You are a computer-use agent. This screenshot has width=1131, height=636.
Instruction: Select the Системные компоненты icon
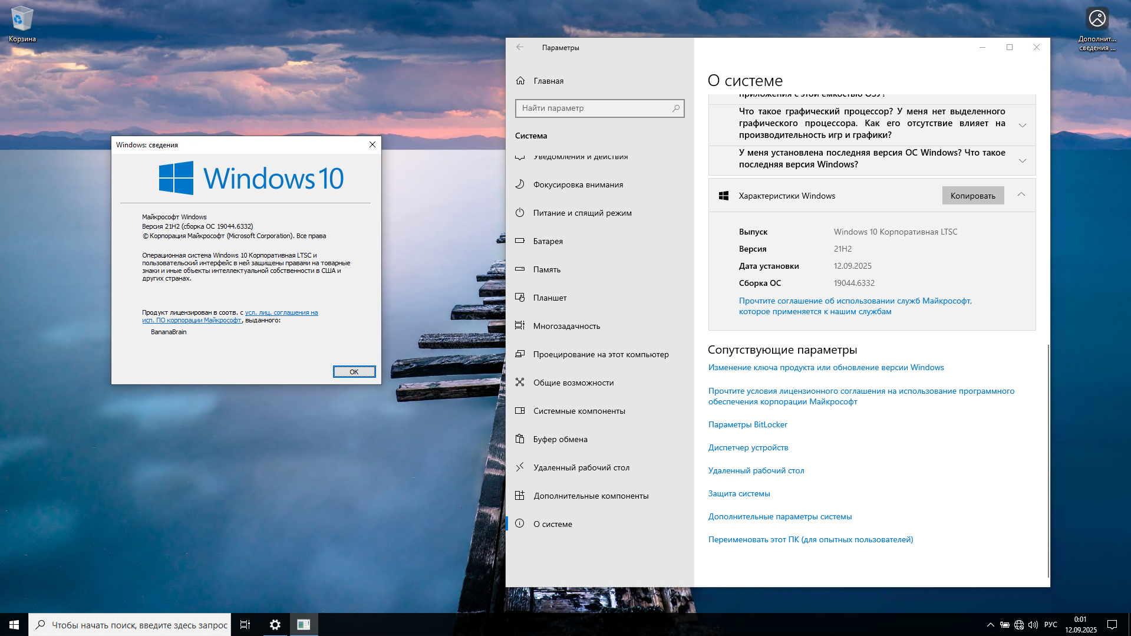520,411
